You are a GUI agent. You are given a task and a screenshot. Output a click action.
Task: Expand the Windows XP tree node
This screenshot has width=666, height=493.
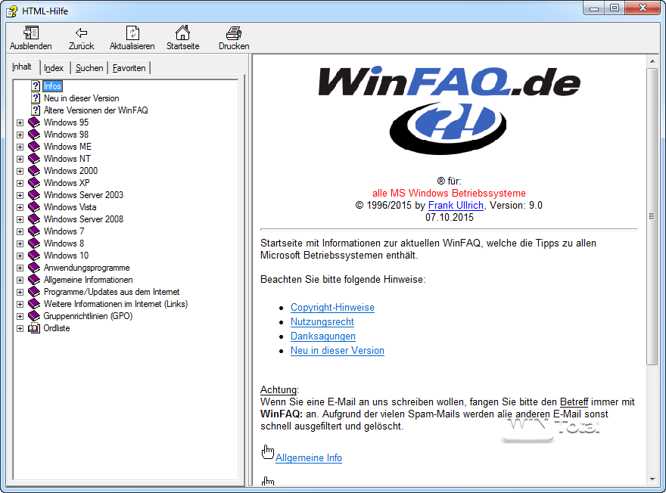click(20, 183)
